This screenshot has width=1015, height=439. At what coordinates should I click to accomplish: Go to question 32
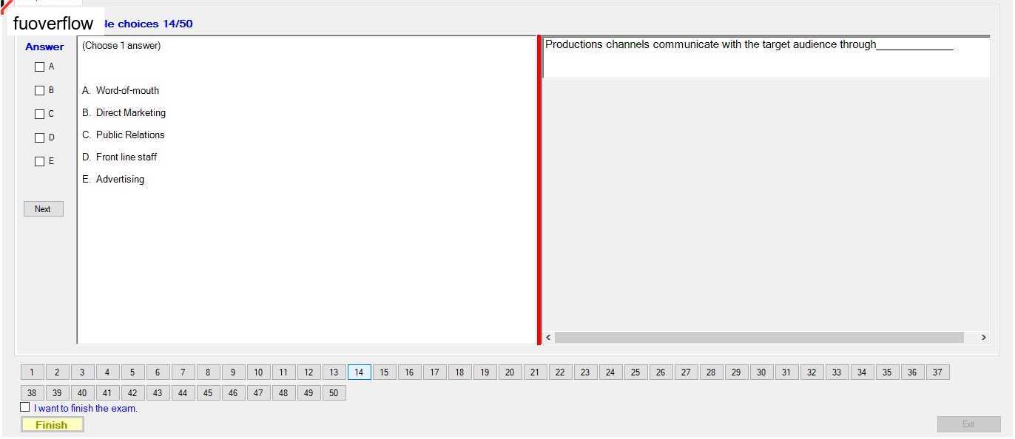tap(812, 372)
